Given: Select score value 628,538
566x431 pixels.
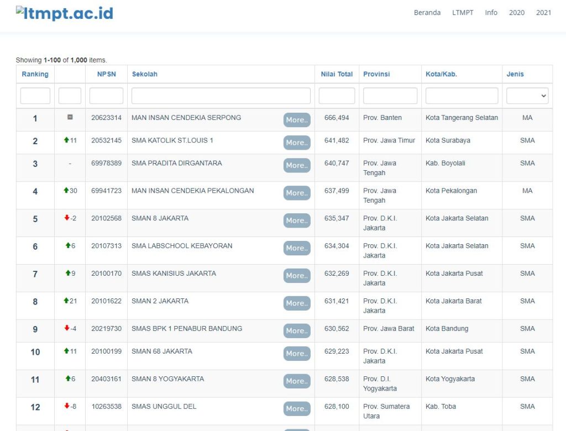Looking at the screenshot, I should [337, 379].
